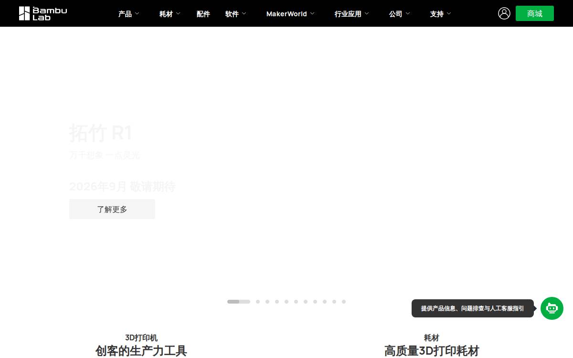Click the 拓竹 R1 banner heading
The width and height of the screenshot is (573, 358).
coord(100,133)
